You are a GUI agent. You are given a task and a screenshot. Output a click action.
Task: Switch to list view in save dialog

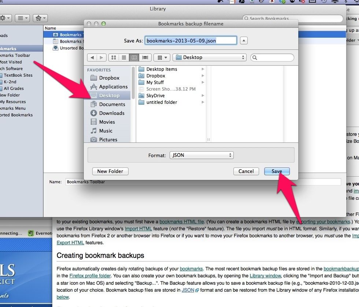tap(124, 58)
